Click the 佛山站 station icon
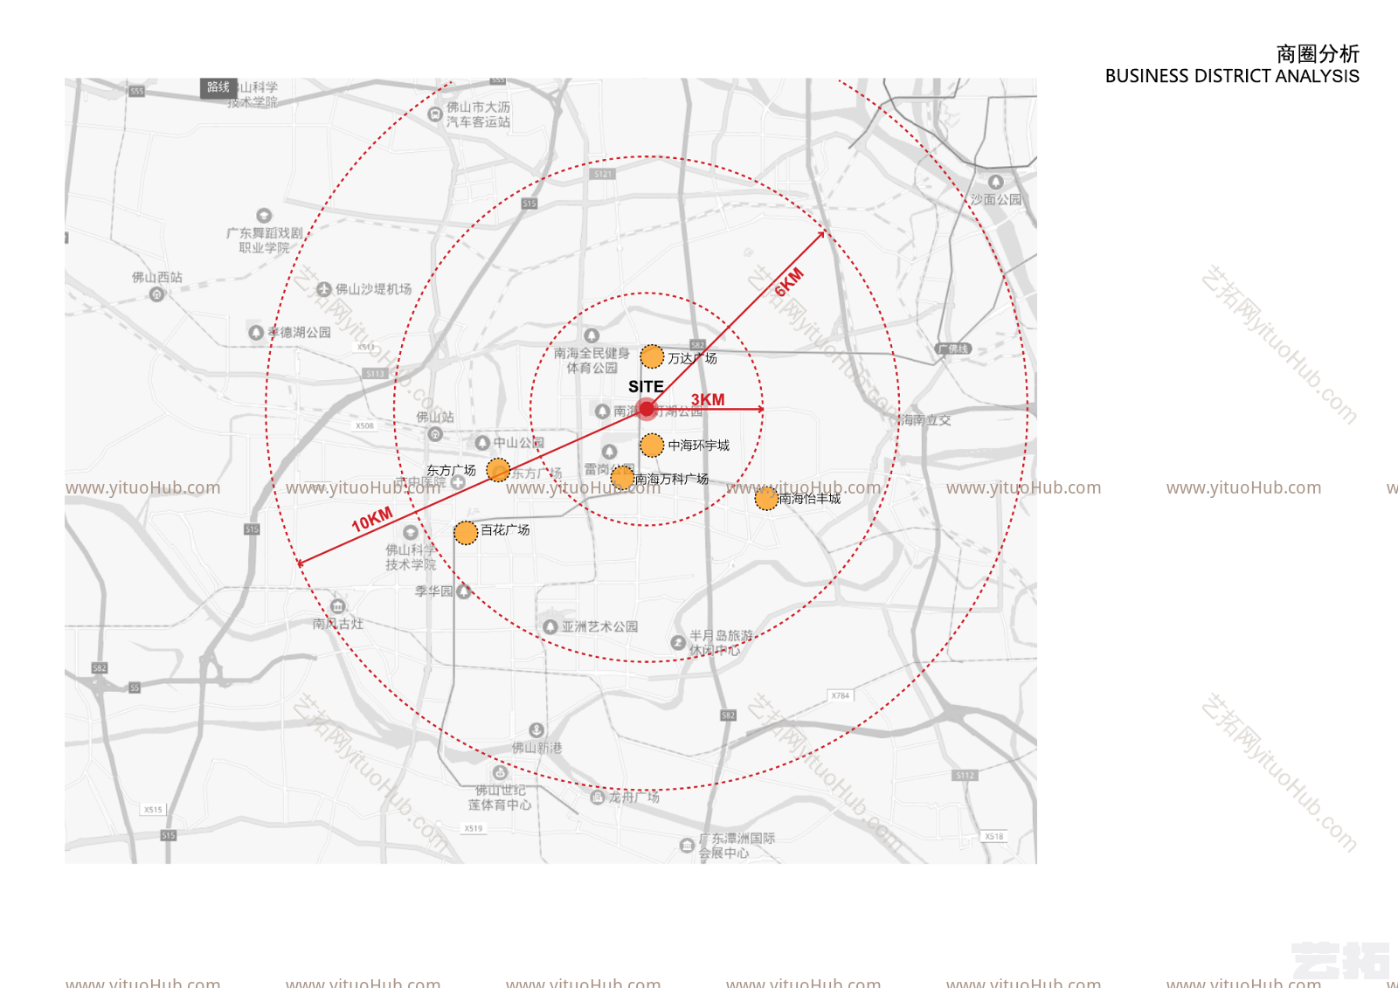The height and width of the screenshot is (988, 1398). tap(435, 434)
